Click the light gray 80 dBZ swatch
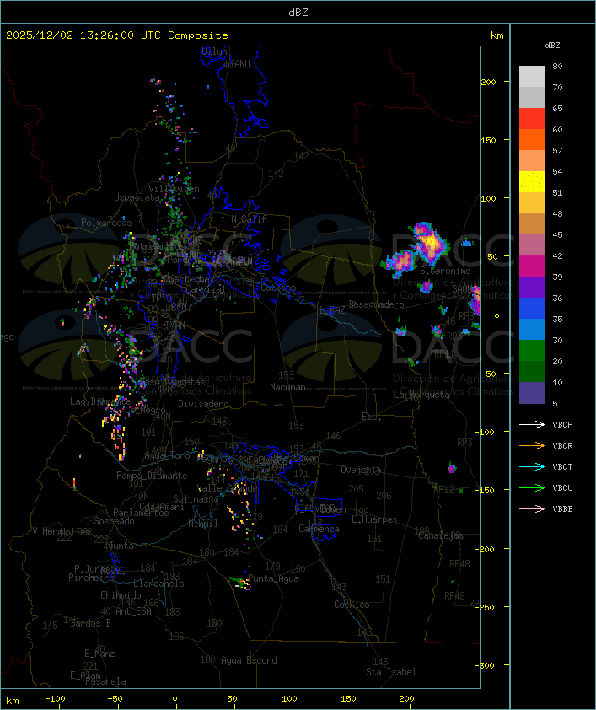Image resolution: width=596 pixels, height=710 pixels. [532, 76]
